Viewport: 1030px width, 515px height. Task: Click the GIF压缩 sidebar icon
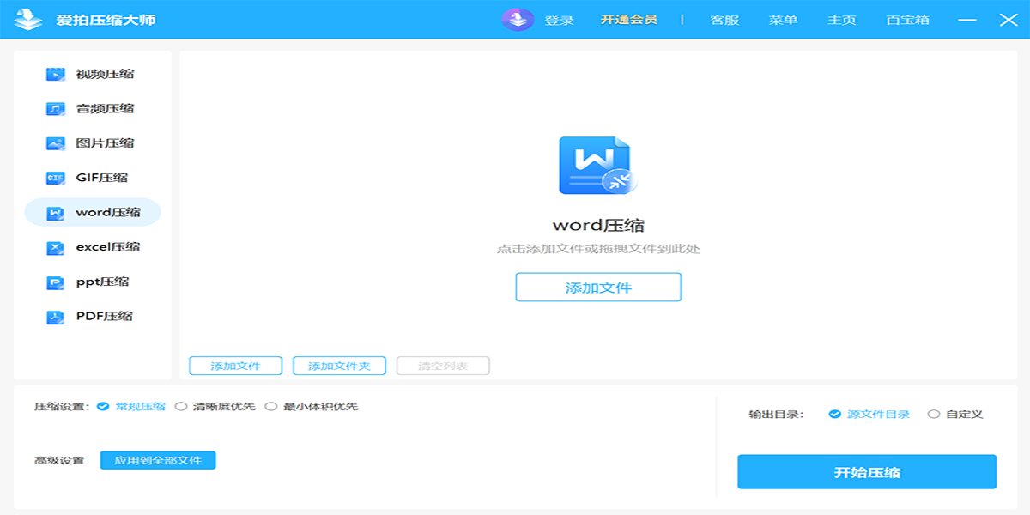pos(56,178)
